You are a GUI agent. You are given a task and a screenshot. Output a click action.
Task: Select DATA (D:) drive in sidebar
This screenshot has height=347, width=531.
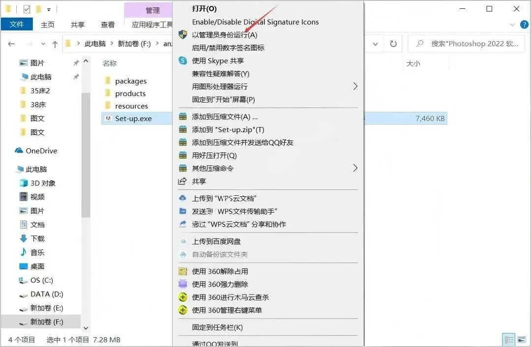[x=47, y=294]
